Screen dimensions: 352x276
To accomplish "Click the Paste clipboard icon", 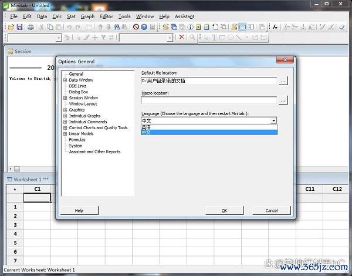I will click(x=58, y=27).
